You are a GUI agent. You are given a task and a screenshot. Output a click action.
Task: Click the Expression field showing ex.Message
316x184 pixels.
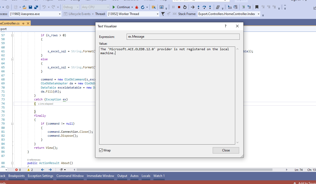(183, 37)
